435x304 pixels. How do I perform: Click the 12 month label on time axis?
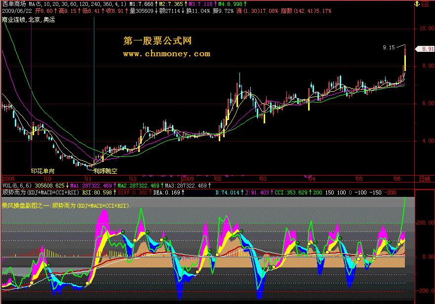[133, 179]
